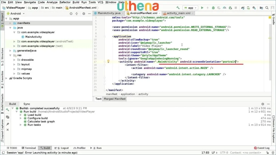Click the Stop square icon
This screenshot has width=276, height=155.
tap(236, 8)
